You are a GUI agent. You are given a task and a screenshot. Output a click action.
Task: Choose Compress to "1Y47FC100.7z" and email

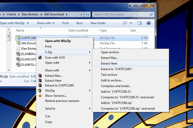click(127, 97)
